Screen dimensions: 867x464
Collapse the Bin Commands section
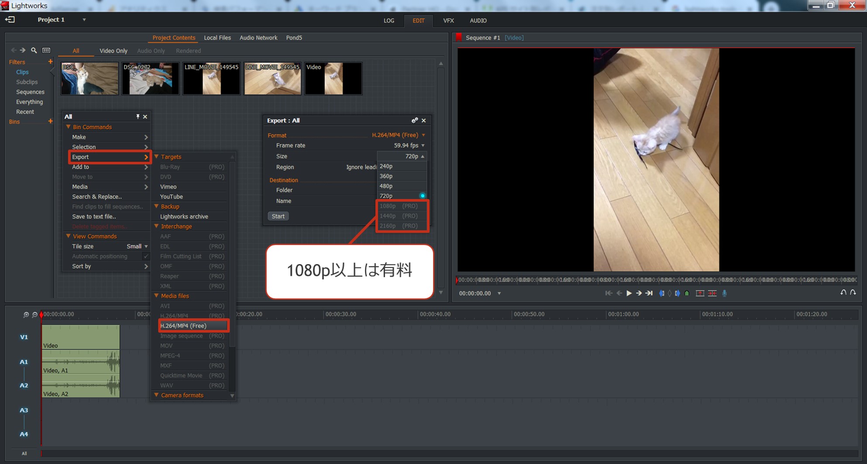pyautogui.click(x=68, y=127)
